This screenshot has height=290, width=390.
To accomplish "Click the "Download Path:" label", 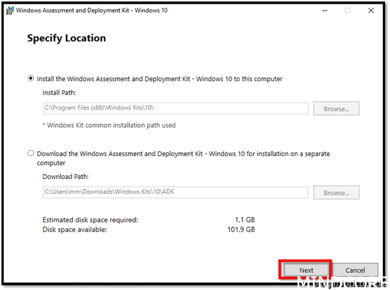I will point(65,176).
